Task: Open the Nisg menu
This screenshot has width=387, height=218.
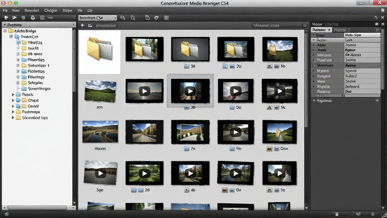Action: (16, 10)
